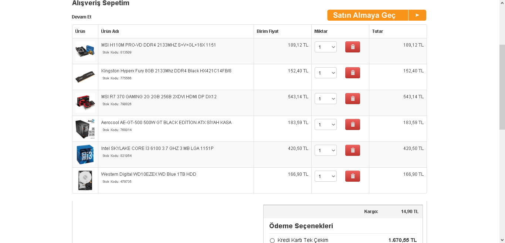Open Intel SKYLAKE CORE İ3 6100 product link
The height and width of the screenshot is (243, 505).
pyautogui.click(x=157, y=148)
